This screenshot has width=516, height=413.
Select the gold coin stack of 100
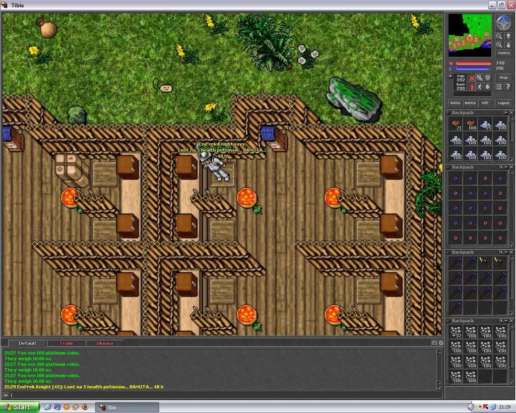point(471,124)
